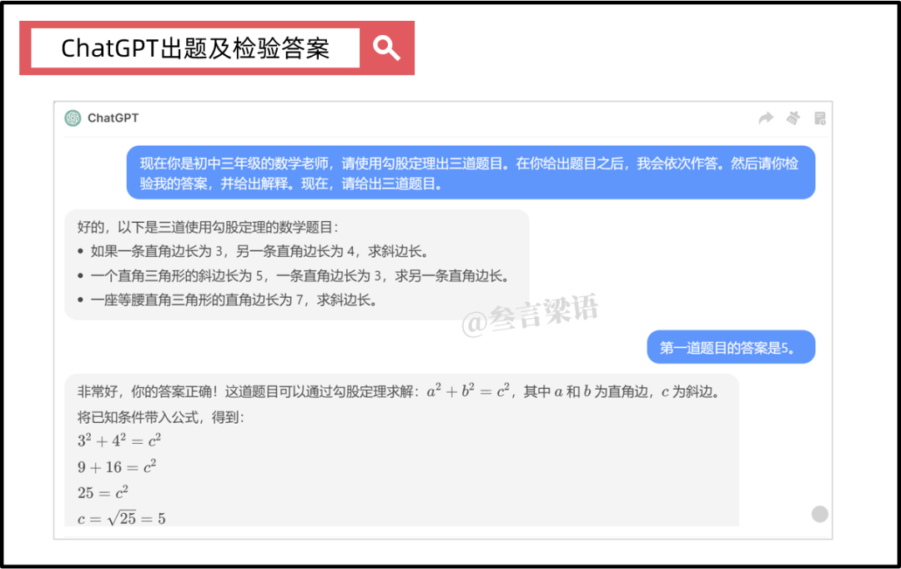Click the blue user message starting 现在你是初中三年级的数学老师

tap(471, 173)
